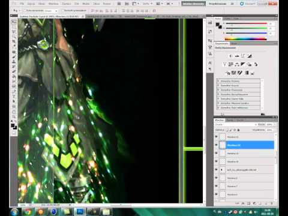Create a new layer from Layers panel

point(266,203)
